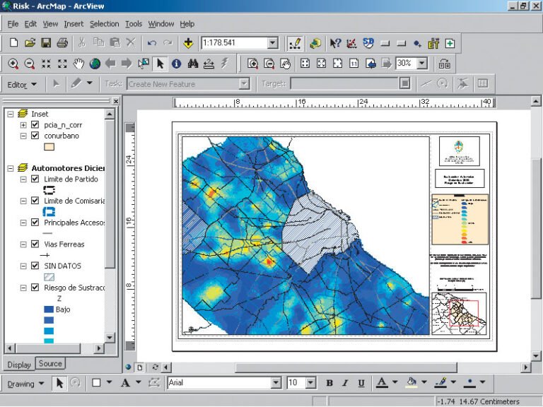Select the Zoom In magnifier tool
Screen dimensions: 543x407
point(13,64)
